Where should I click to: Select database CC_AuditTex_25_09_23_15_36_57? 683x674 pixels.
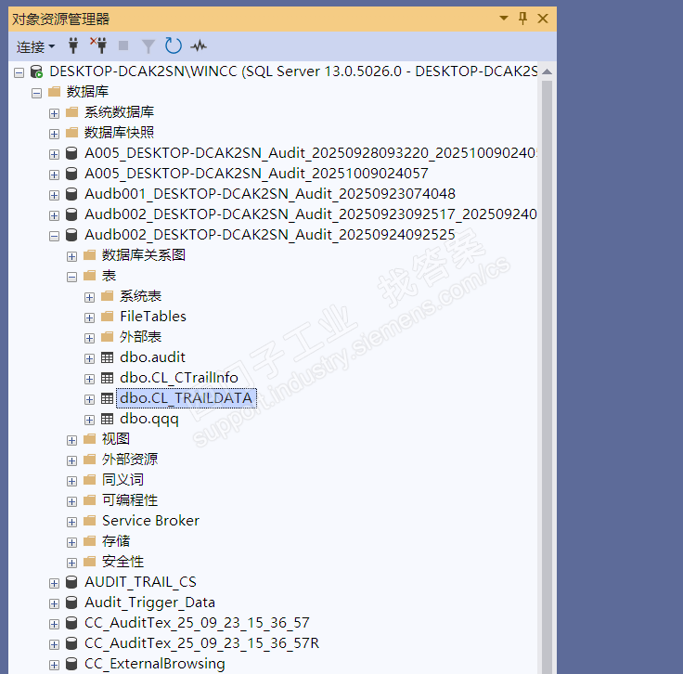click(x=197, y=623)
